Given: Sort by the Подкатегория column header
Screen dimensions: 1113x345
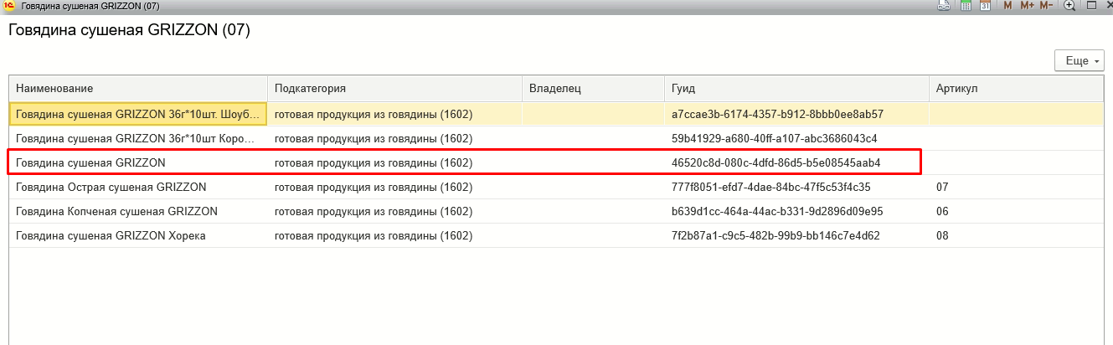Looking at the screenshot, I should coord(394,89).
